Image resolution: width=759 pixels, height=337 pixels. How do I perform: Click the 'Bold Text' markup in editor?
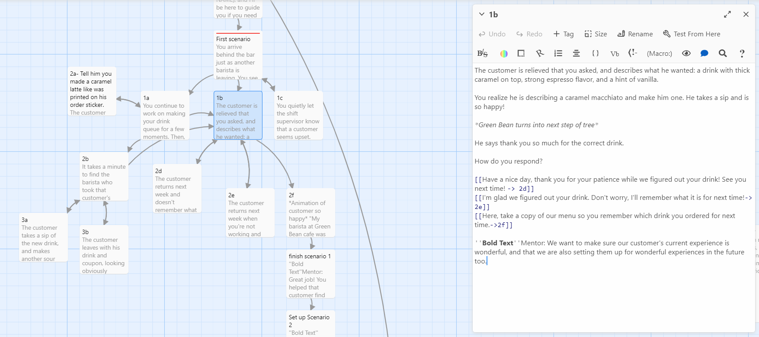click(x=498, y=243)
